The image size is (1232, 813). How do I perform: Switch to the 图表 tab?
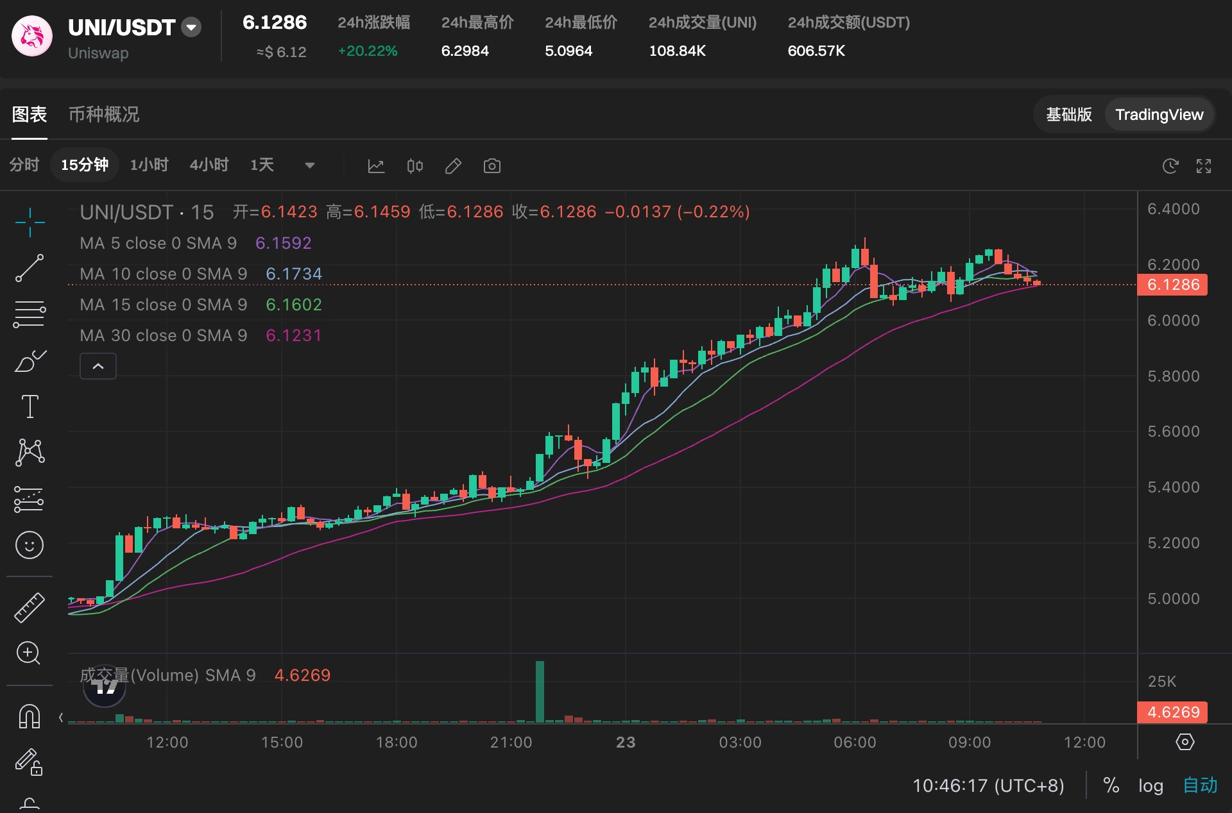(30, 115)
